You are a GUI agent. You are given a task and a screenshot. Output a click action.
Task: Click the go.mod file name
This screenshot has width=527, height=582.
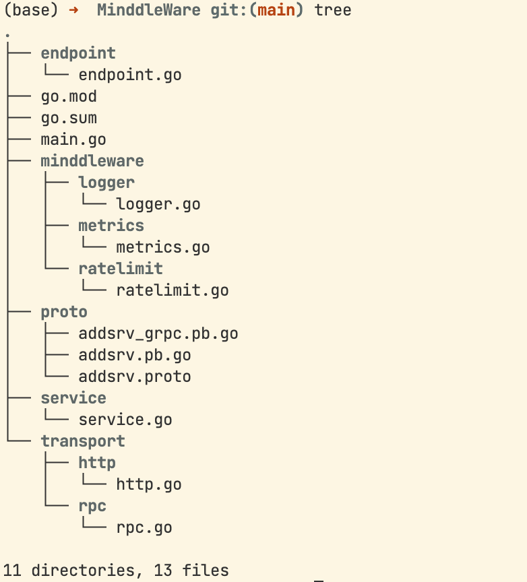pyautogui.click(x=69, y=97)
